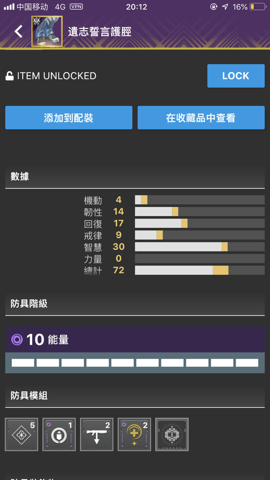Tap the 智慧 stat bar

[200, 247]
